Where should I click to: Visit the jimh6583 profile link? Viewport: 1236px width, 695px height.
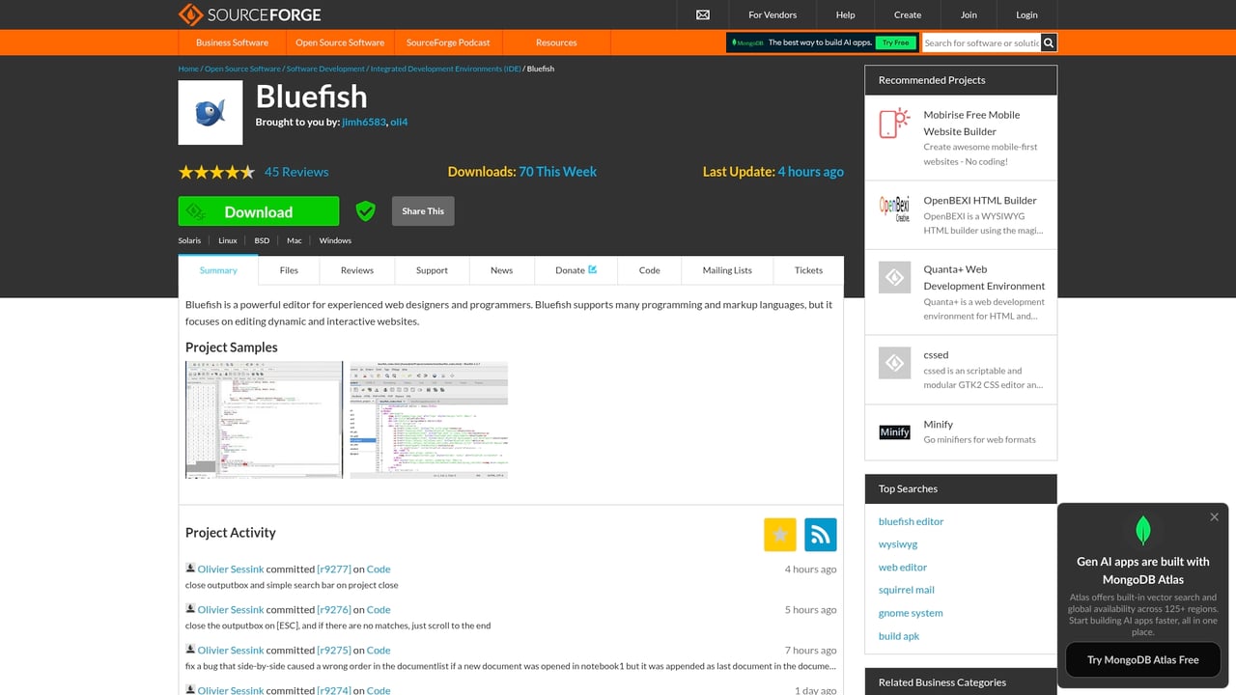(364, 122)
